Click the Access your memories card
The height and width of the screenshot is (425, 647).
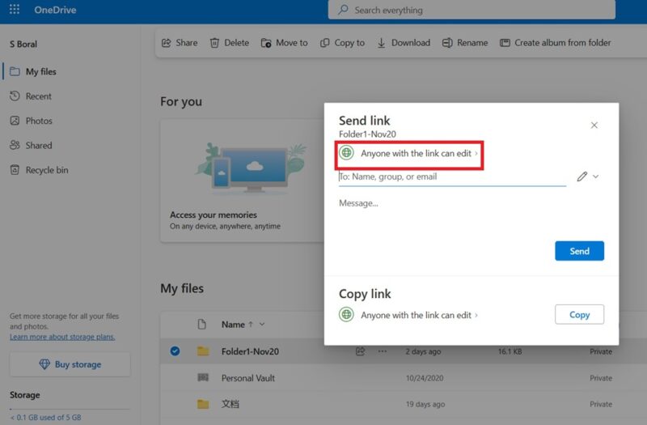tap(242, 181)
